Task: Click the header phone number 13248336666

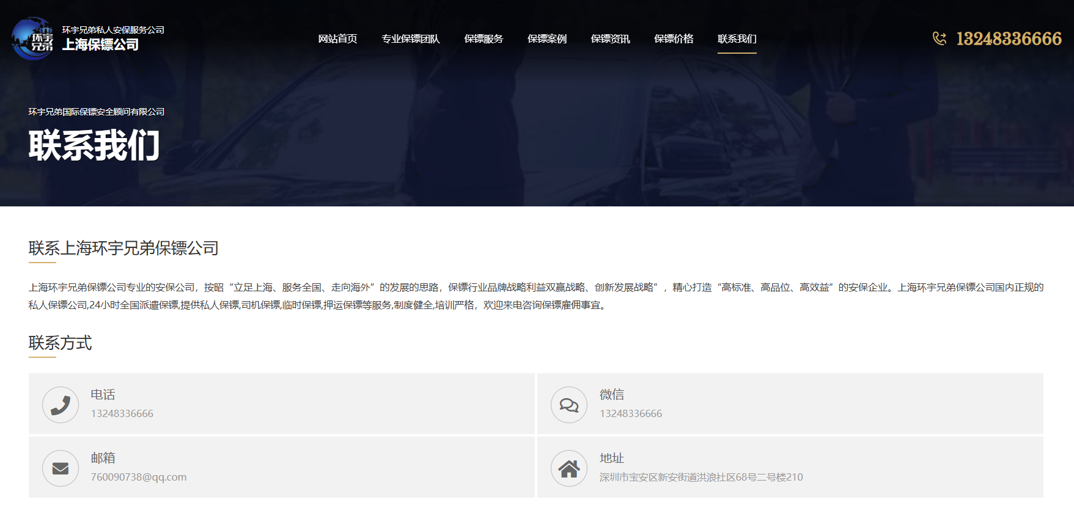Action: tap(1009, 39)
